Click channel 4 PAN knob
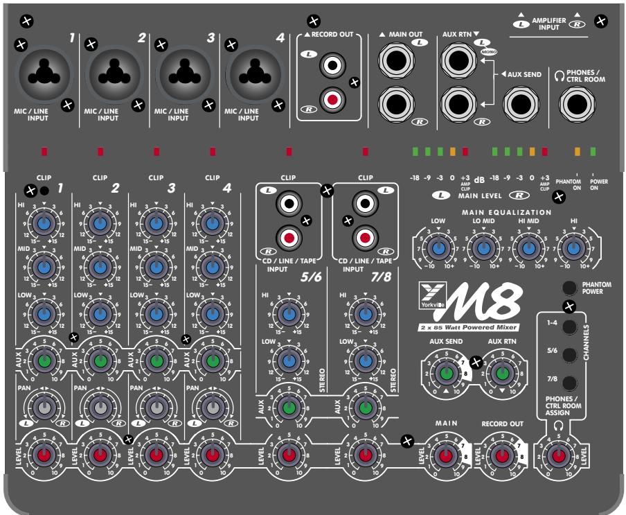626x515 pixels. tap(213, 408)
